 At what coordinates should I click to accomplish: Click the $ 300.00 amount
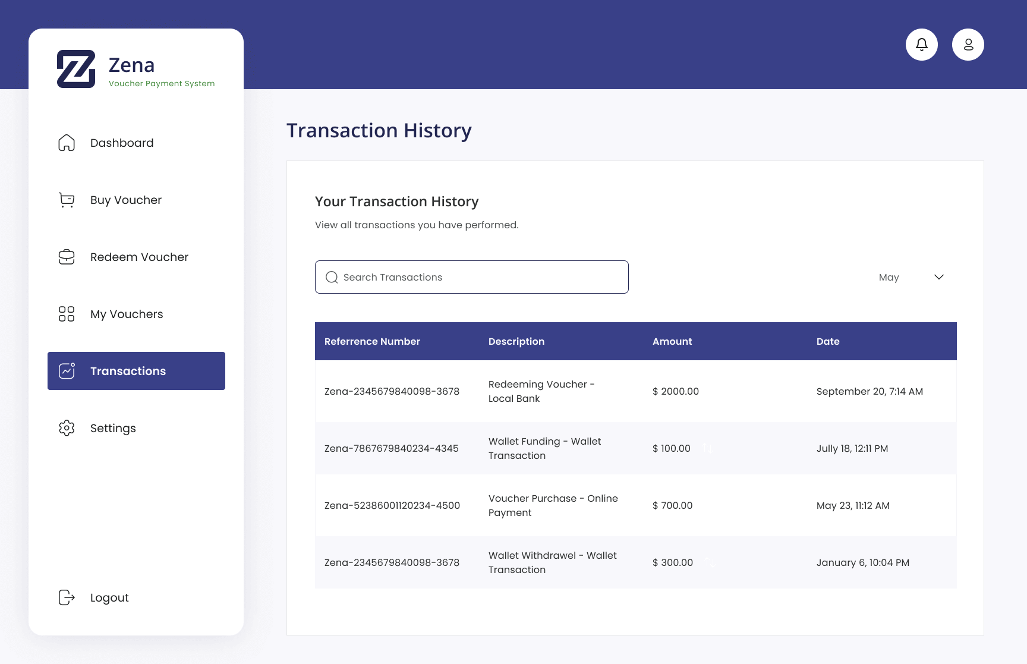pos(673,562)
